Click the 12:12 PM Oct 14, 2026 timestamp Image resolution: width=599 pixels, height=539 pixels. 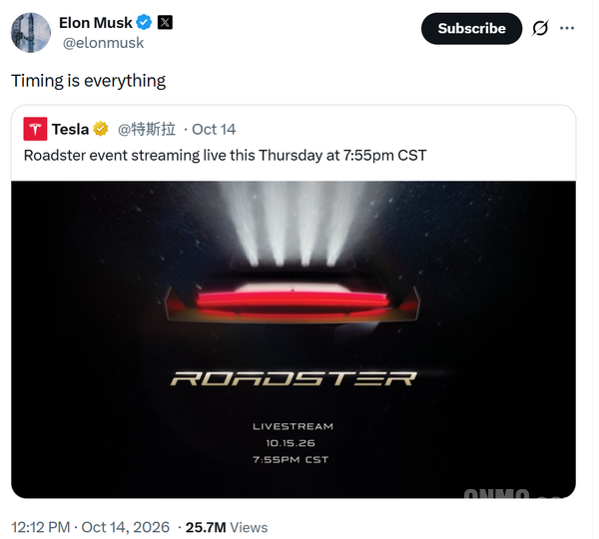pos(91,528)
